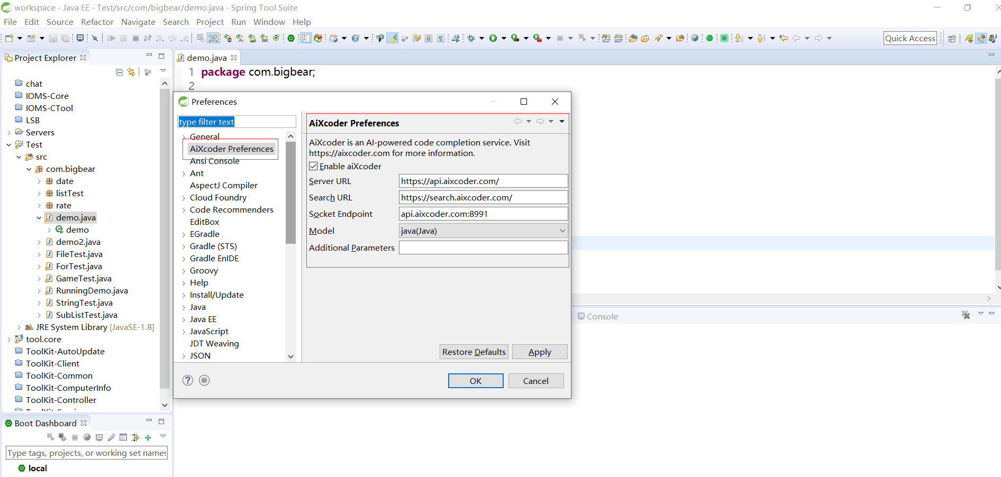The width and height of the screenshot is (1001, 477).
Task: Open the Search toolbar icon
Action: pos(659,38)
